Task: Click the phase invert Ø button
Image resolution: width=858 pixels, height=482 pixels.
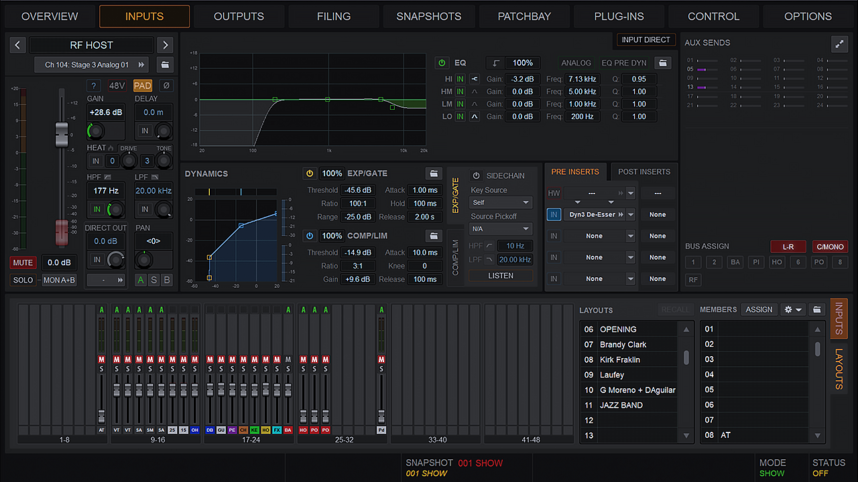Action: (166, 86)
